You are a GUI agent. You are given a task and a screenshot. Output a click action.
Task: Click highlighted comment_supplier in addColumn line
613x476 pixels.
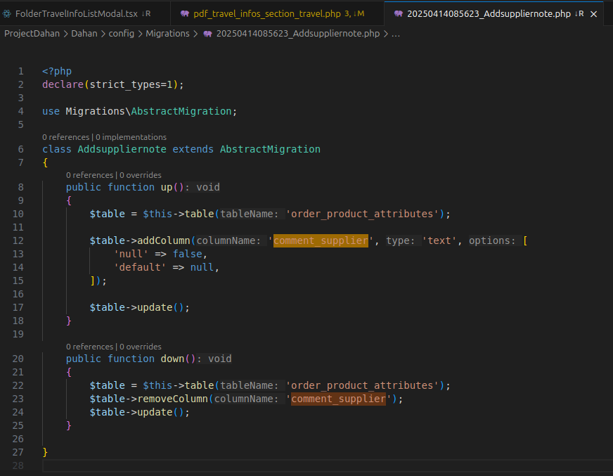(x=321, y=240)
